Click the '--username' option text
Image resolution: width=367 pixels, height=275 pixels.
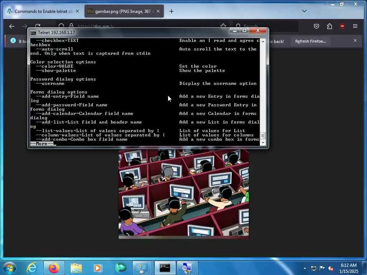(50, 83)
